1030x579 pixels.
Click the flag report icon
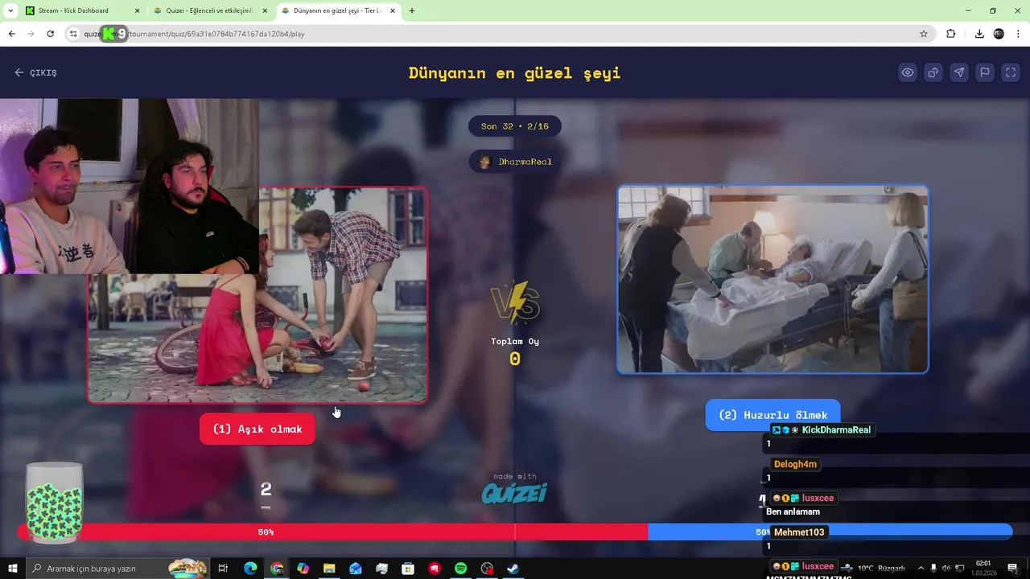pos(985,72)
